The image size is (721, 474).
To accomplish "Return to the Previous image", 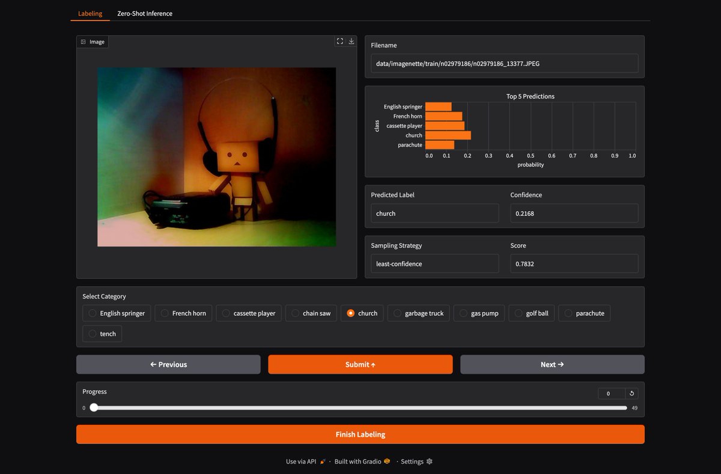I will point(168,365).
